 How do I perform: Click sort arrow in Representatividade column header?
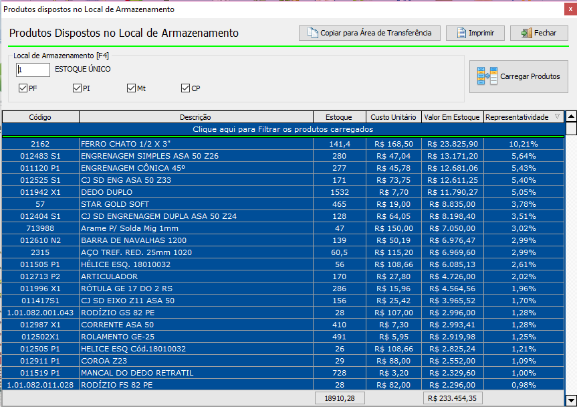pos(557,117)
